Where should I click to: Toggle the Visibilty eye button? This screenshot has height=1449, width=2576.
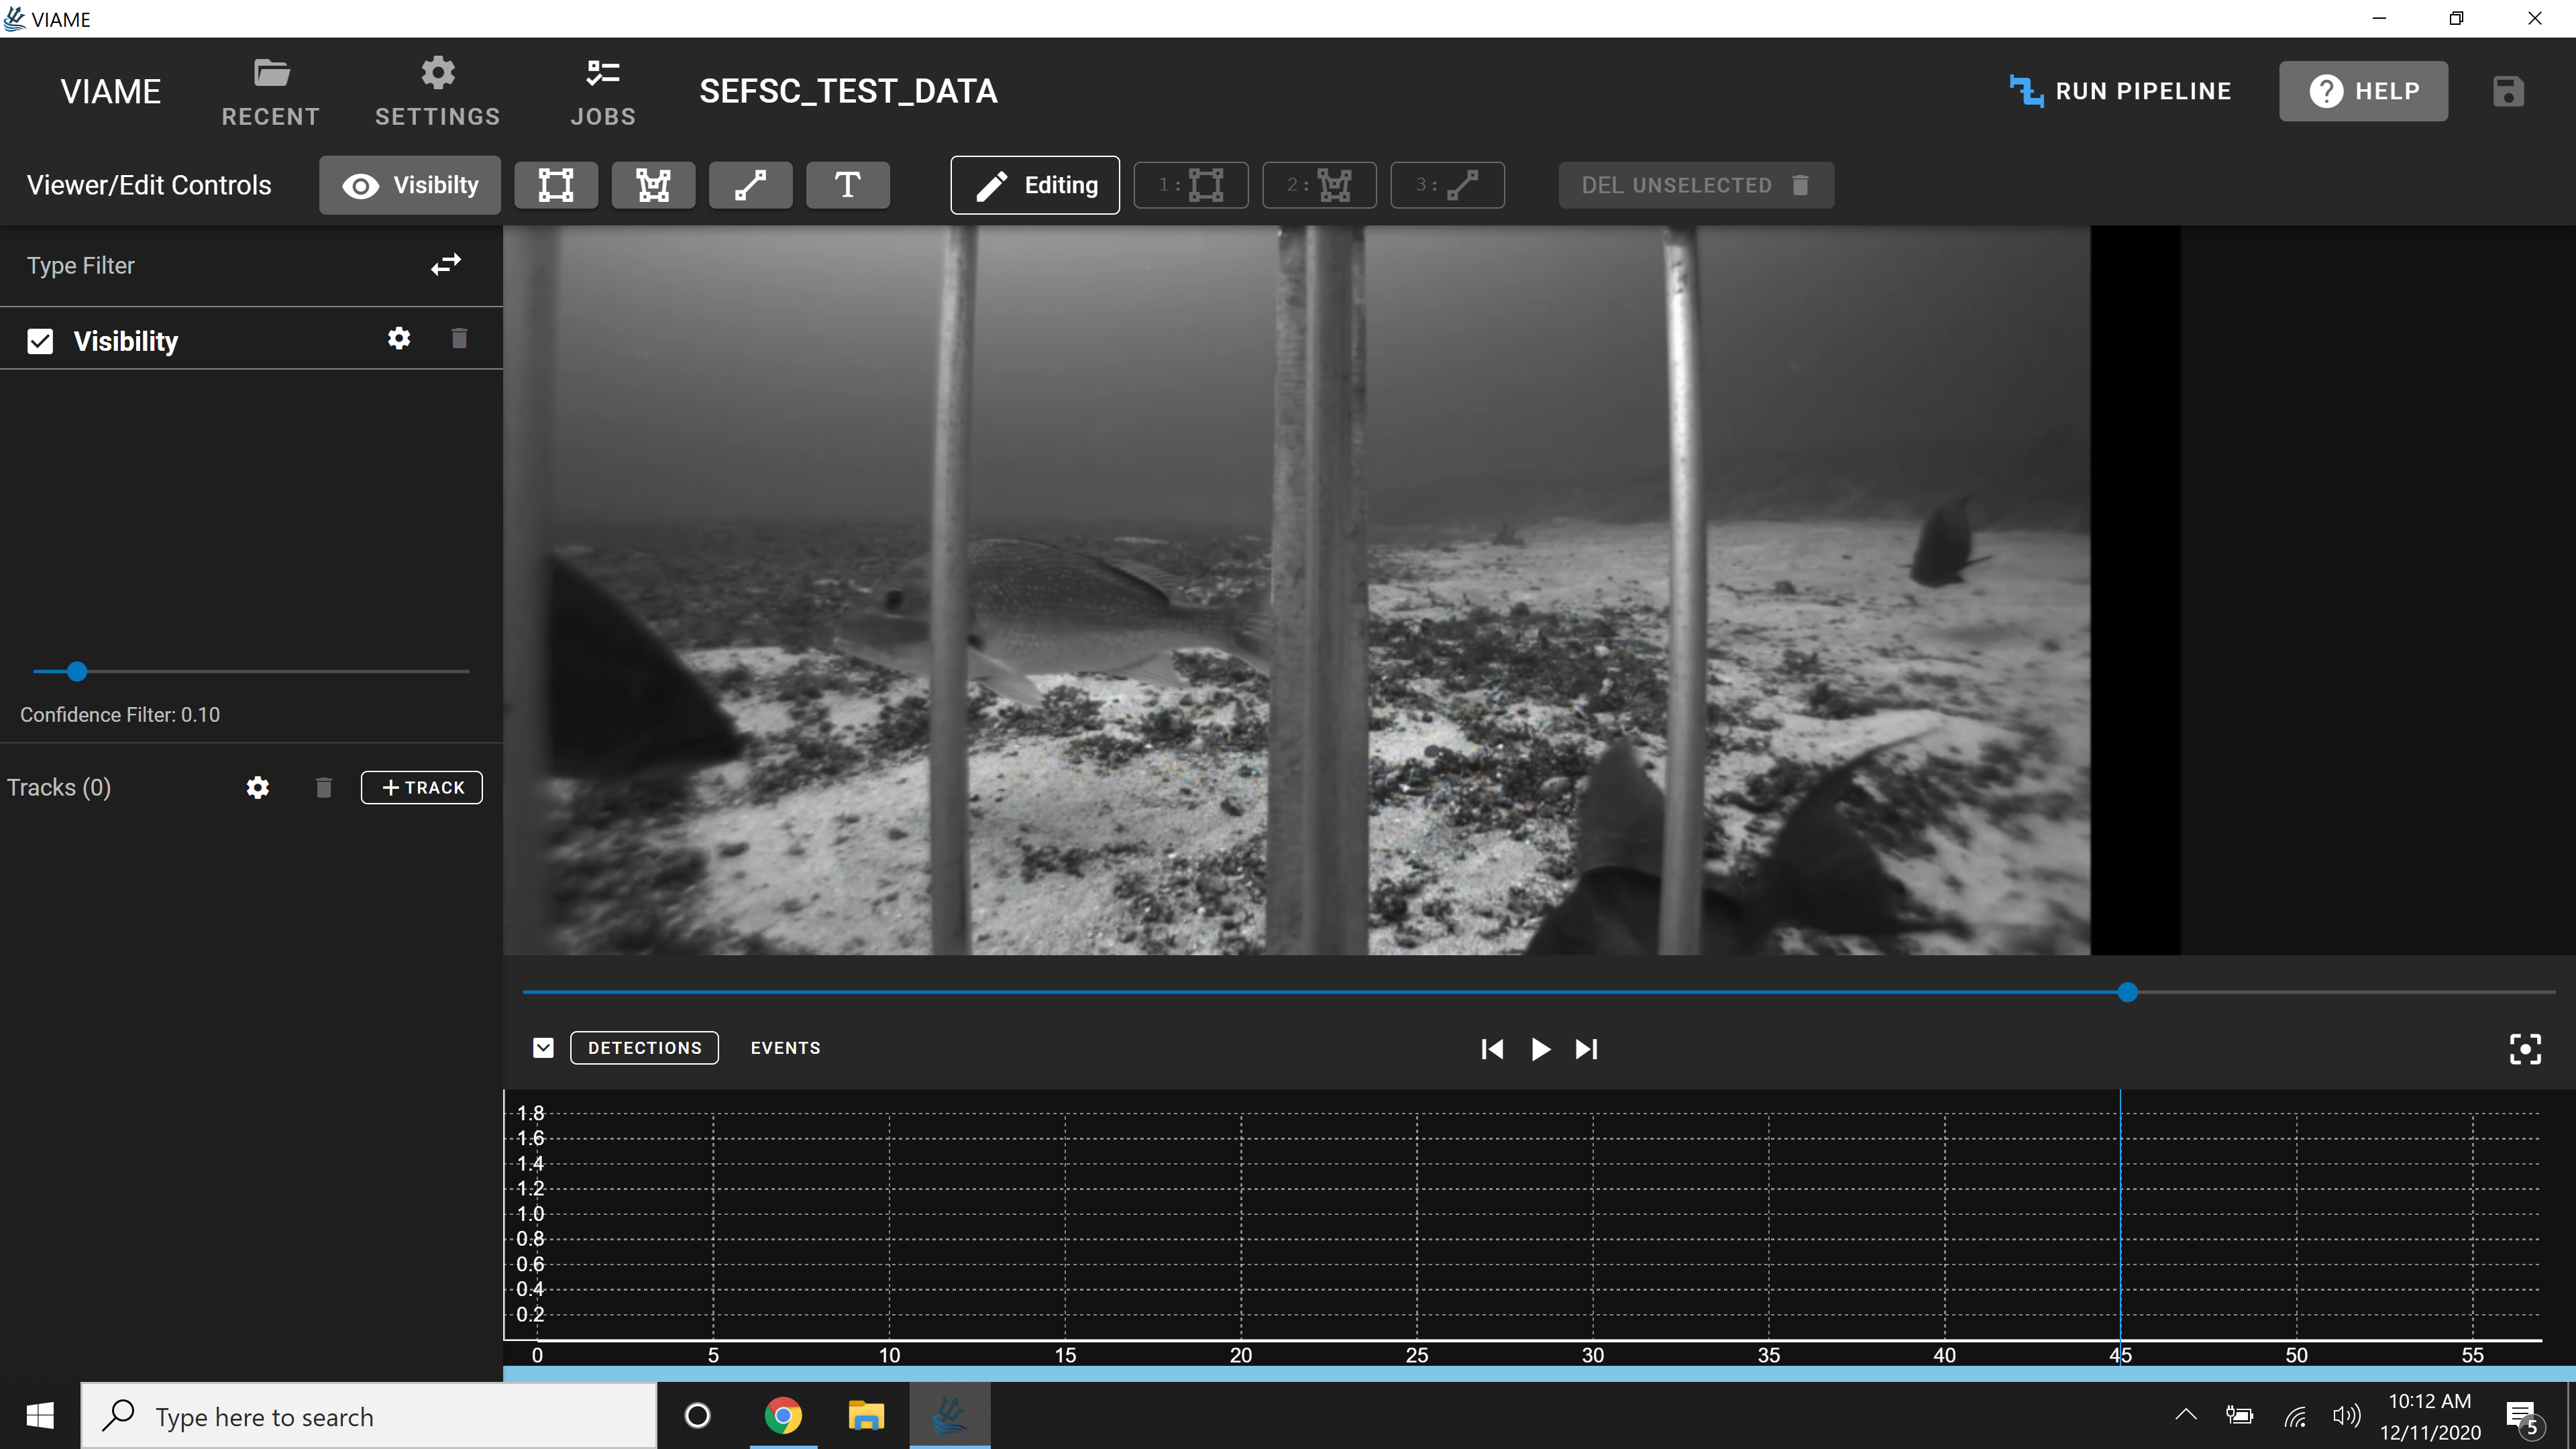click(x=410, y=185)
